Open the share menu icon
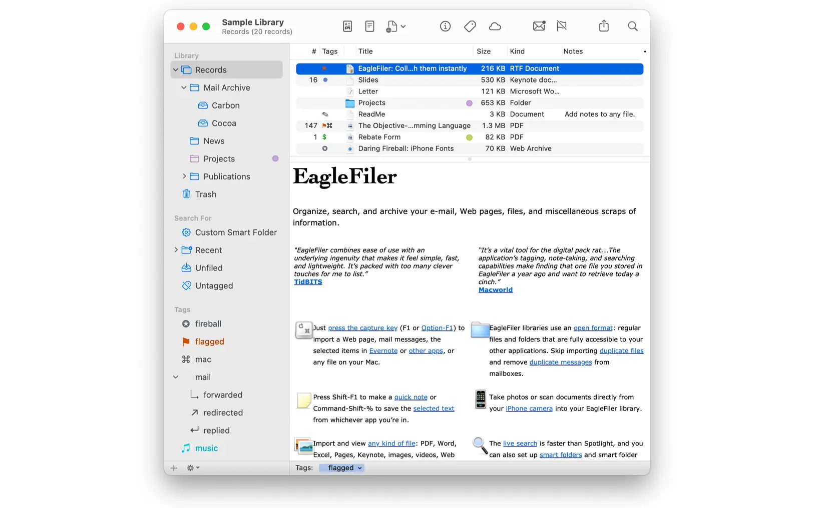The image size is (814, 508). click(x=604, y=26)
